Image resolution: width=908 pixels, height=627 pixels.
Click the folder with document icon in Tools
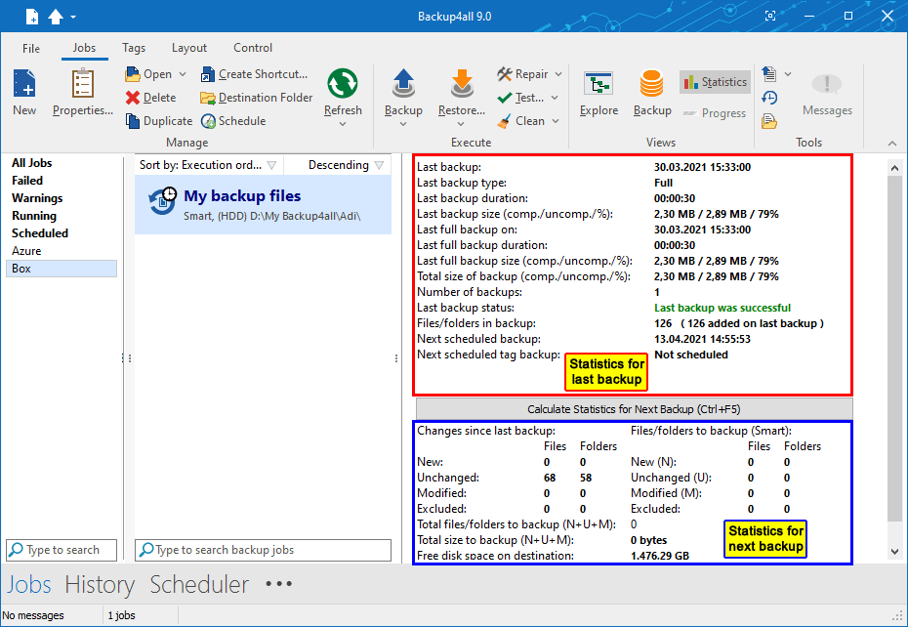[x=769, y=121]
